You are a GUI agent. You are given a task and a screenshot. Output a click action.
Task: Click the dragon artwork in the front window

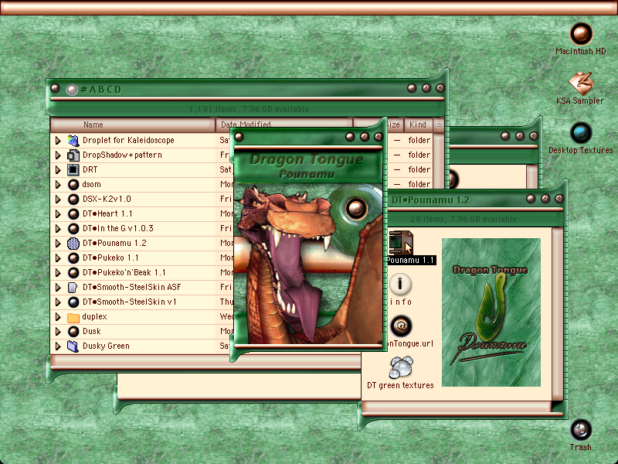coord(308,264)
